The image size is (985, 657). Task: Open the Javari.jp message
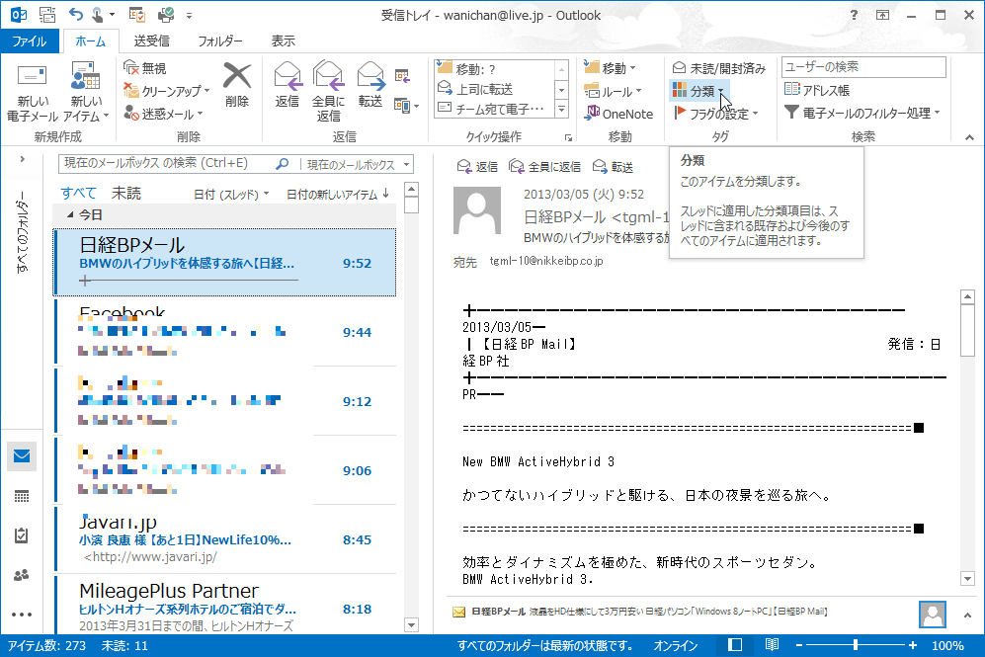tap(224, 539)
